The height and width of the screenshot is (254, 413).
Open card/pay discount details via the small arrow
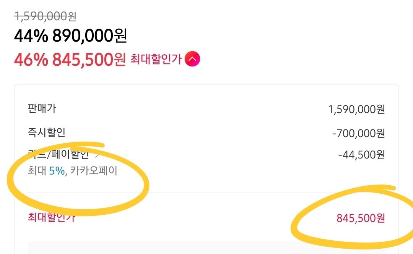(x=97, y=155)
